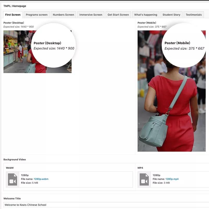209x209 pixels.
Task: Open the Get Start Screen tab
Action: (118, 15)
